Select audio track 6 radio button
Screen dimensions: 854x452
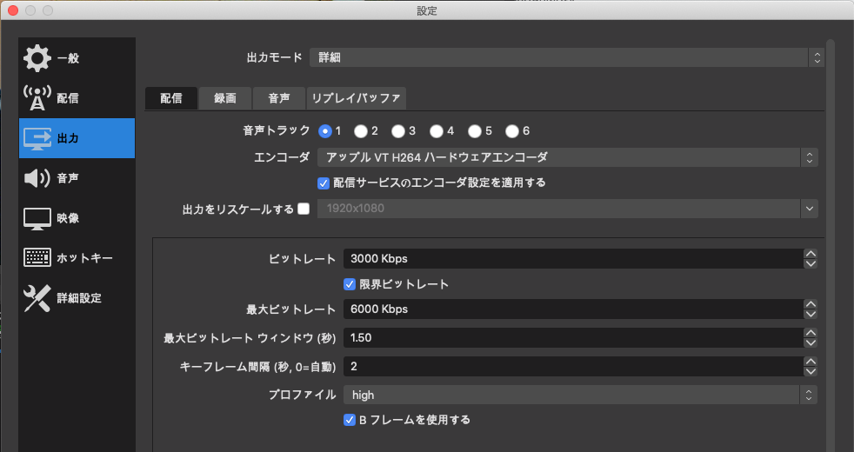coord(512,131)
